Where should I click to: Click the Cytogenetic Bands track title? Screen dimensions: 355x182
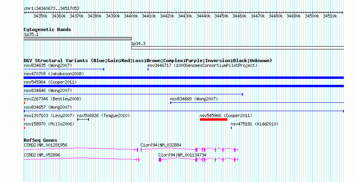click(47, 29)
